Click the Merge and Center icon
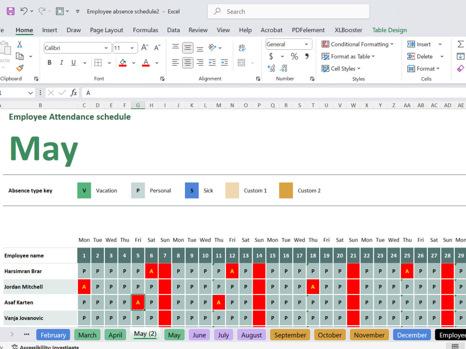Image resolution: width=466 pixels, height=349 pixels. coord(241,63)
